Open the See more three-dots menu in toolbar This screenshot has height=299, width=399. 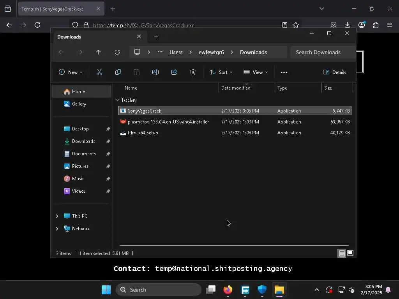tap(284, 72)
